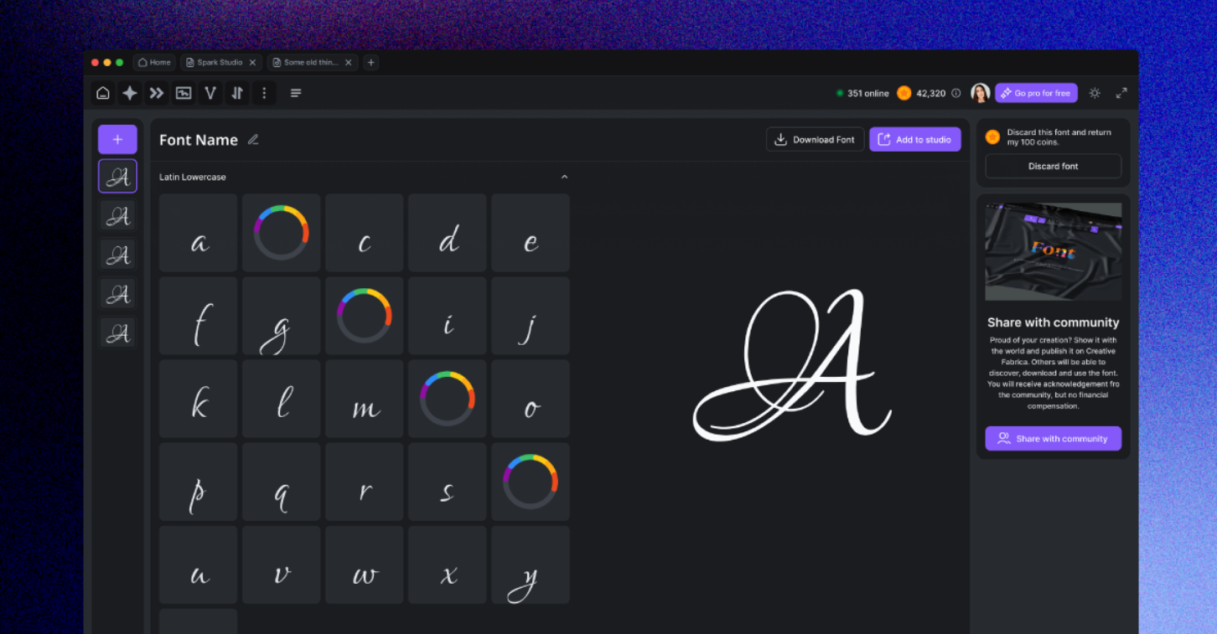Image resolution: width=1217 pixels, height=634 pixels.
Task: Click the Share with community button
Action: point(1054,439)
